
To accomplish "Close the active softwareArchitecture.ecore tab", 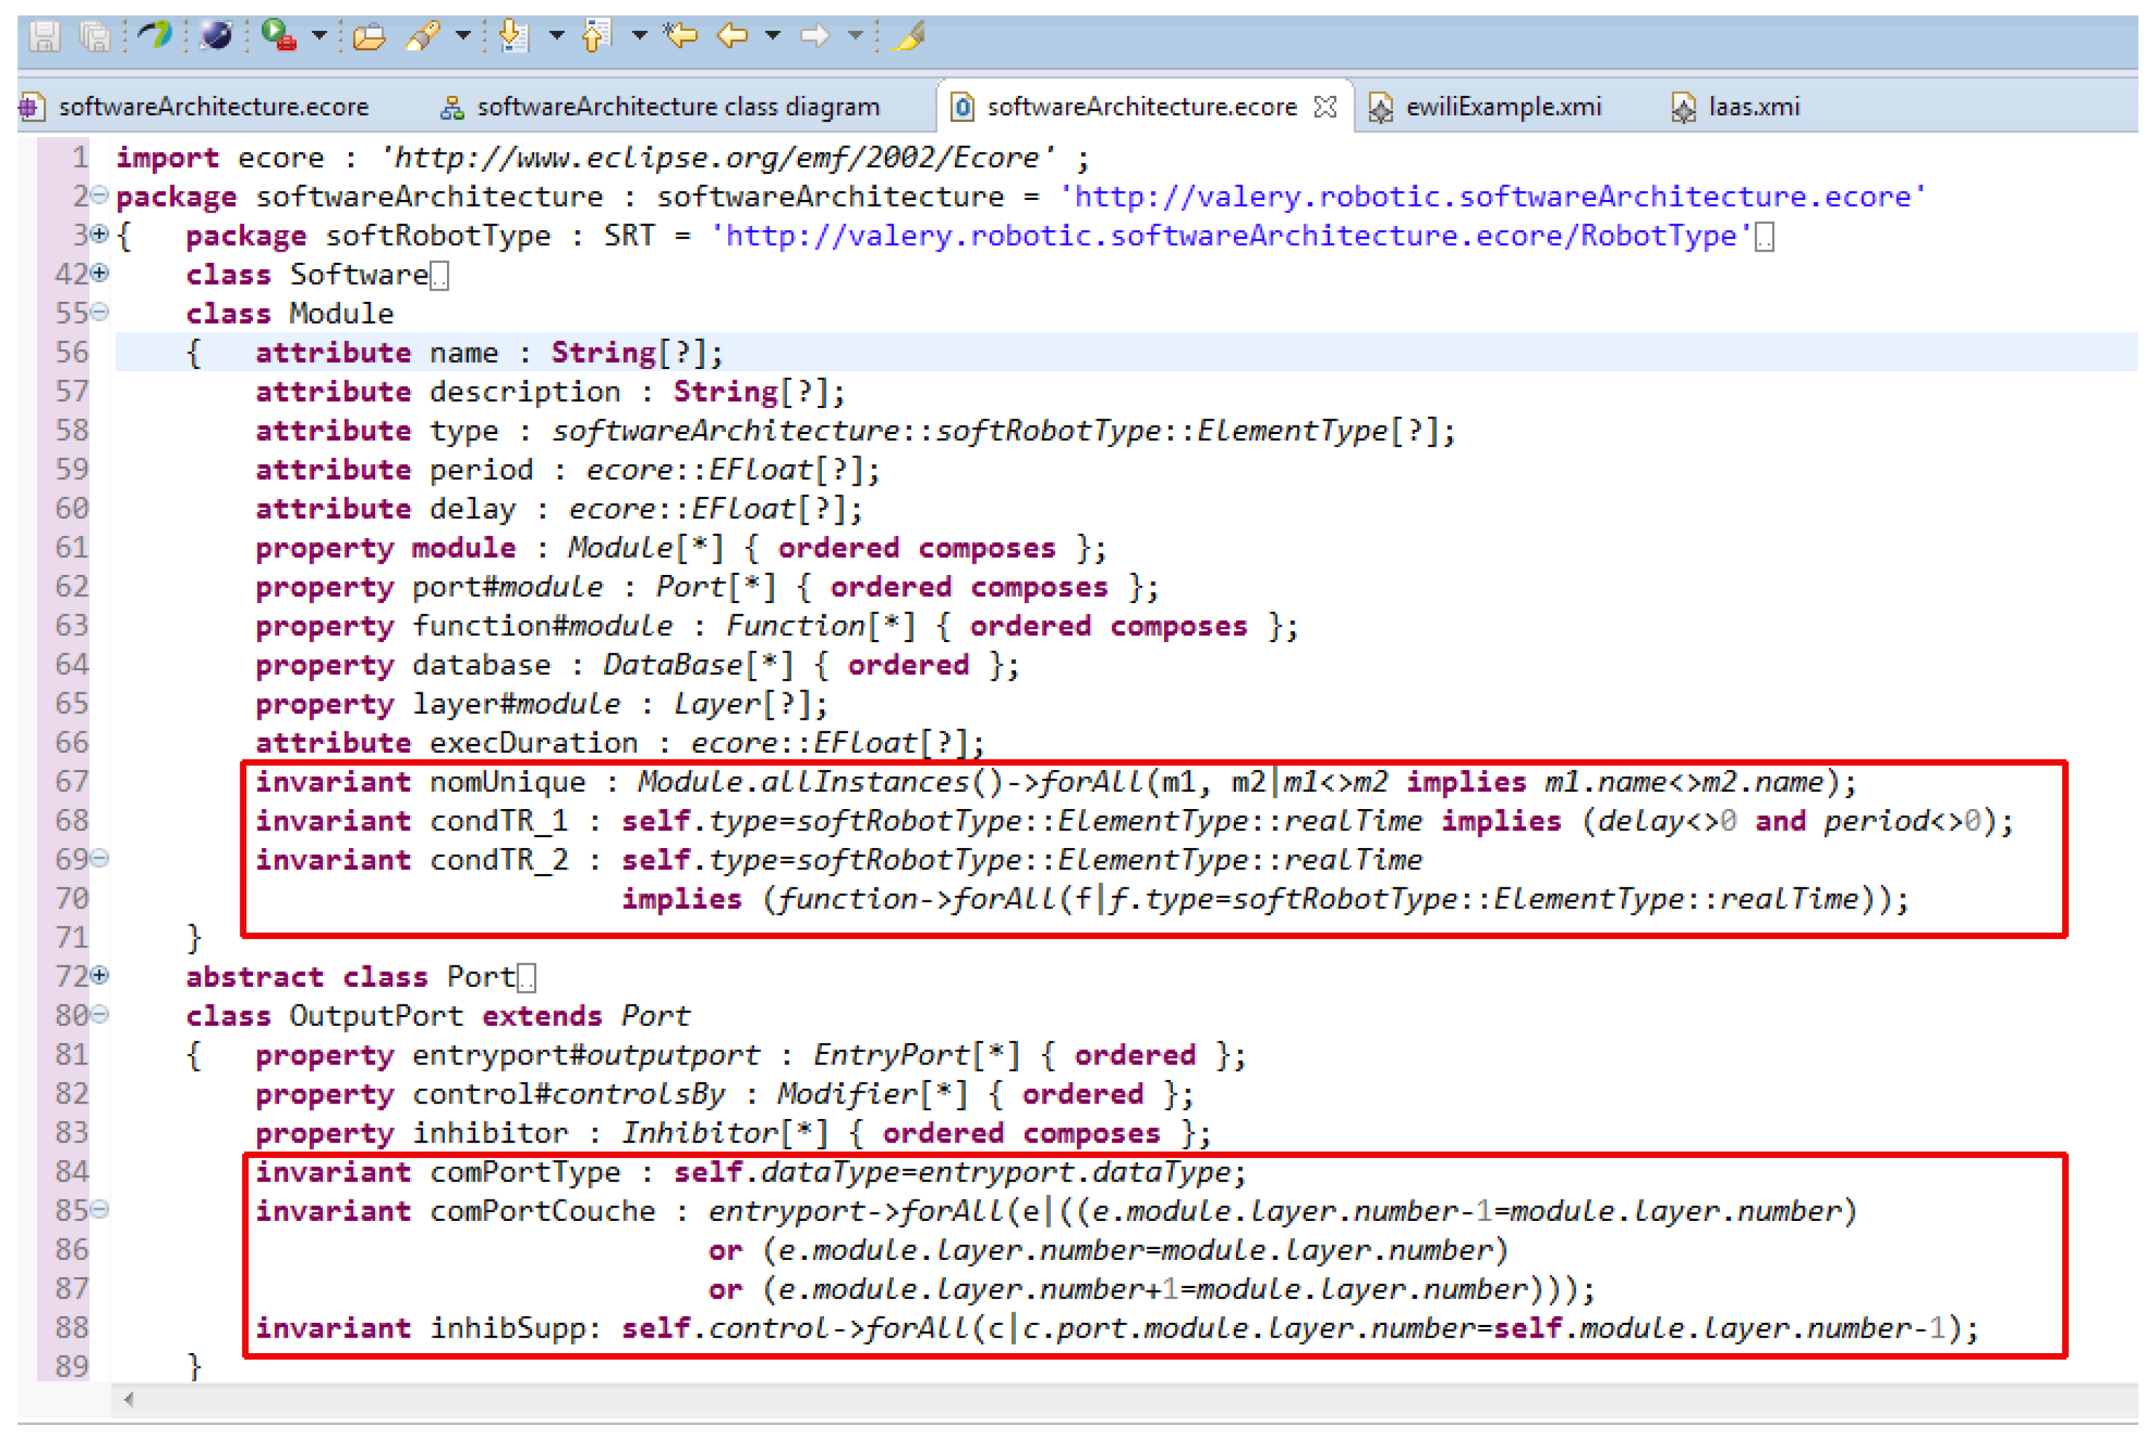I will (1325, 107).
